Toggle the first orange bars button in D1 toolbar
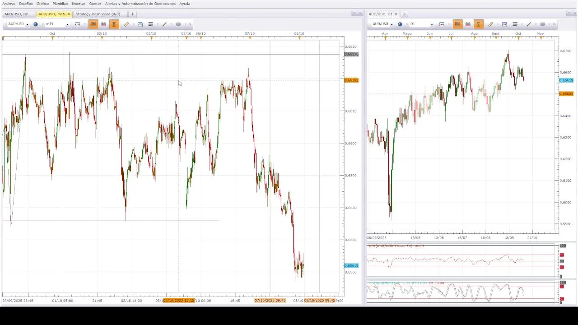The image size is (578, 325). click(x=457, y=24)
